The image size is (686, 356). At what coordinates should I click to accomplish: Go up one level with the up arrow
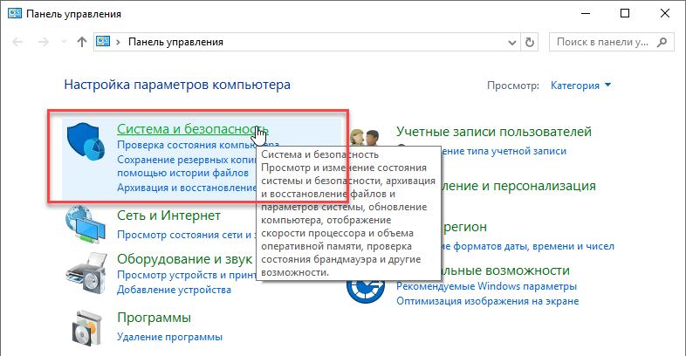click(82, 42)
